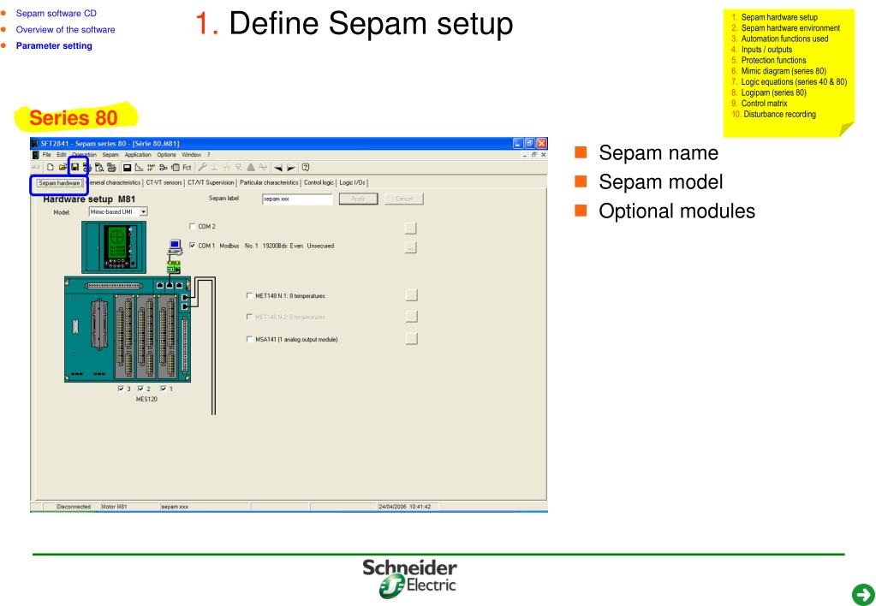Click the green communication interface module icon

(174, 267)
